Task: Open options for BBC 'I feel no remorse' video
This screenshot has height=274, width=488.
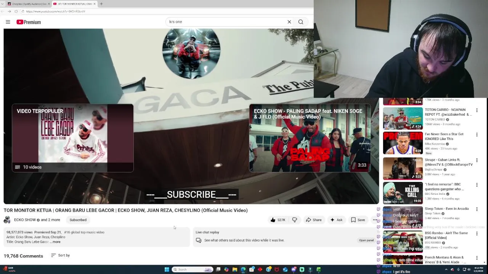Action: (477, 185)
